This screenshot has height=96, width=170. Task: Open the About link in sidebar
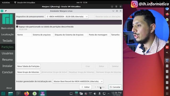[x=9, y=88]
